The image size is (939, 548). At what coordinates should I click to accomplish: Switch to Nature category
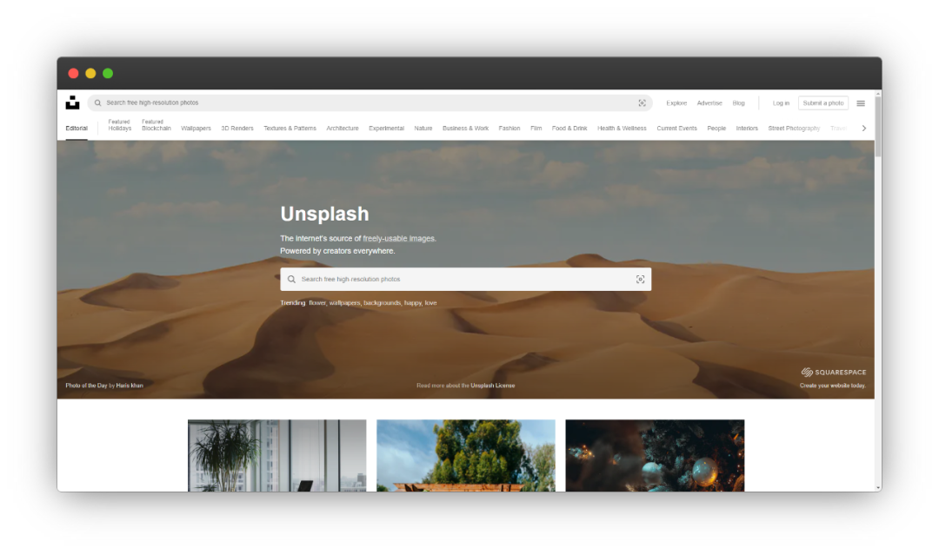tap(423, 128)
